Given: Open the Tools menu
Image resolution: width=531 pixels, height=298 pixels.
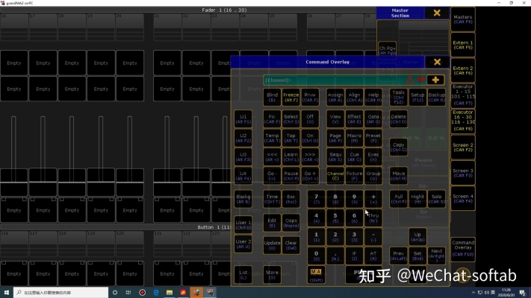Looking at the screenshot, I should [399, 97].
